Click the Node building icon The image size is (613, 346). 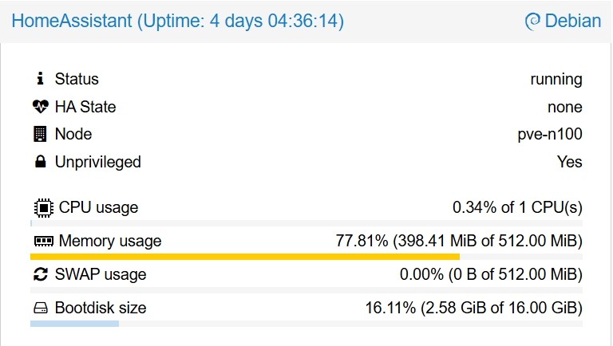(x=41, y=134)
